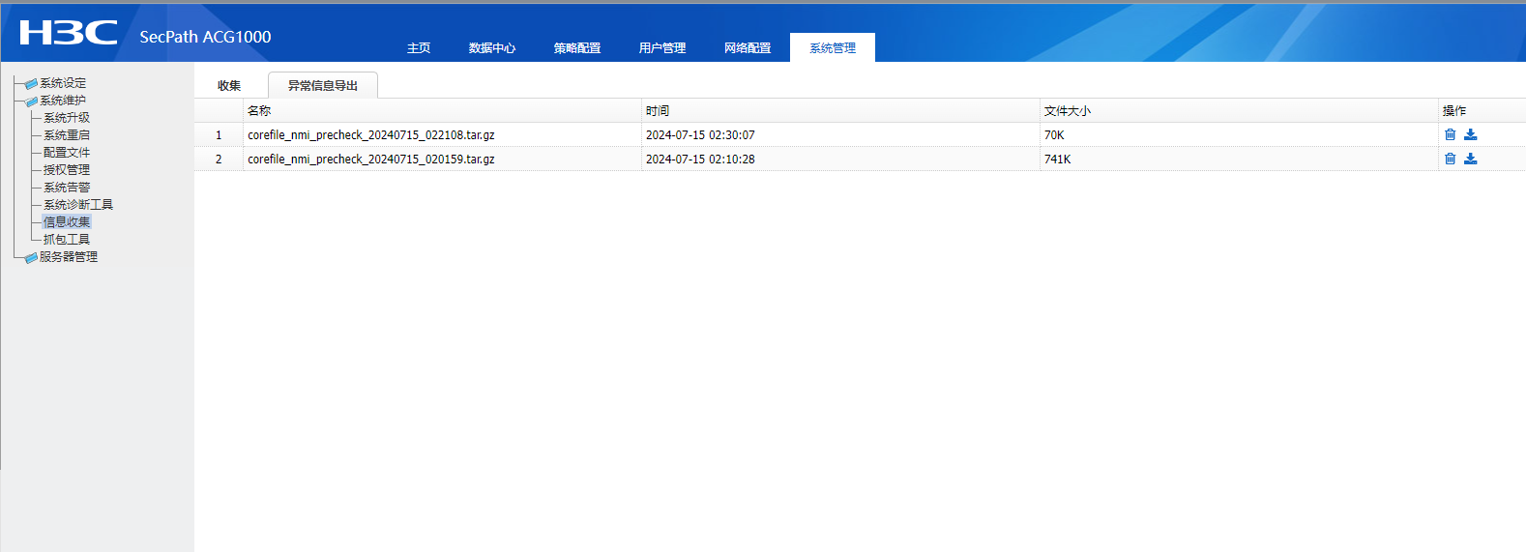
Task: Switch to the 收集 tab
Action: pos(229,85)
